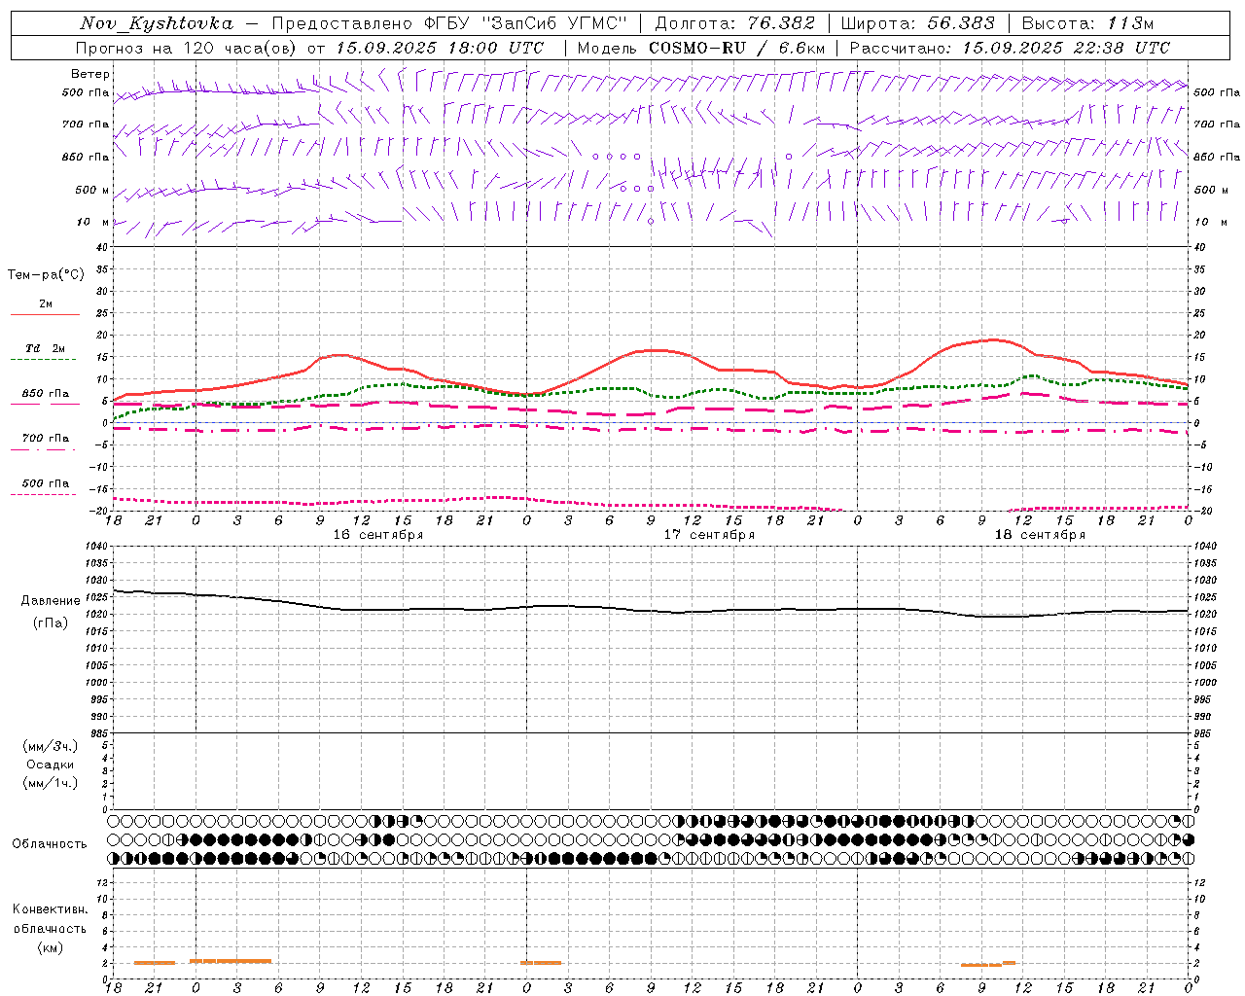This screenshot has height=996, width=1245.
Task: Click the "Осадки" precipitation label
Action: point(51,765)
